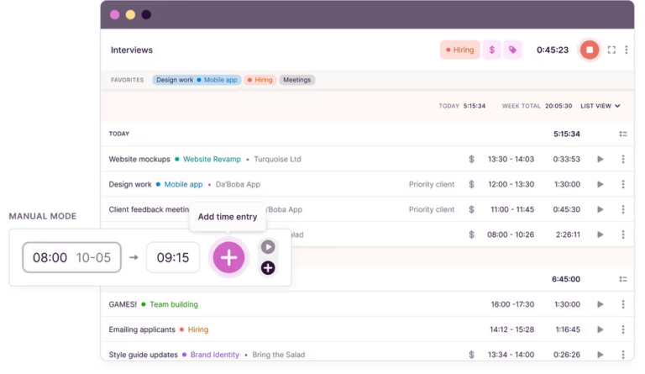Stop the running Interviews timer
The height and width of the screenshot is (374, 645).
590,50
